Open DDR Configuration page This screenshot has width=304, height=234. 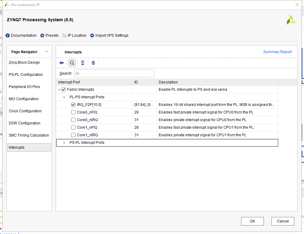tap(25, 123)
